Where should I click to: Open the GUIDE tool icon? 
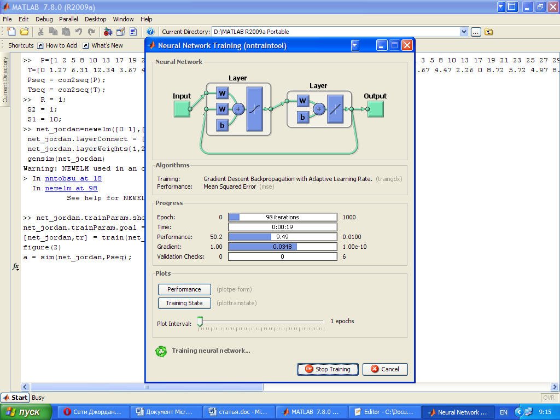click(121, 31)
